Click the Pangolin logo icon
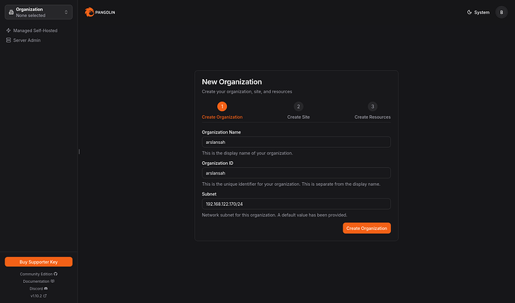The width and height of the screenshot is (515, 303). [90, 12]
